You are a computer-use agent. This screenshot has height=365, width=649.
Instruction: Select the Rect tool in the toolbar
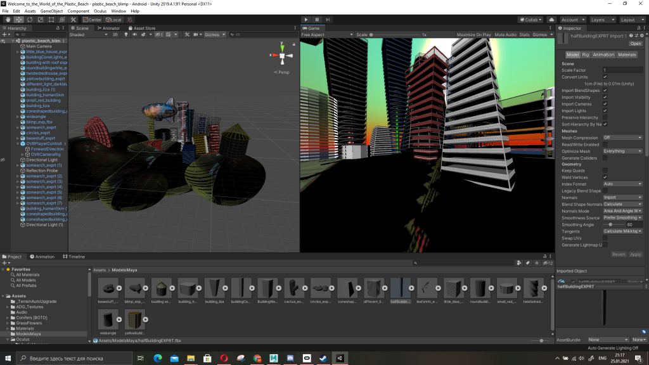pos(51,20)
